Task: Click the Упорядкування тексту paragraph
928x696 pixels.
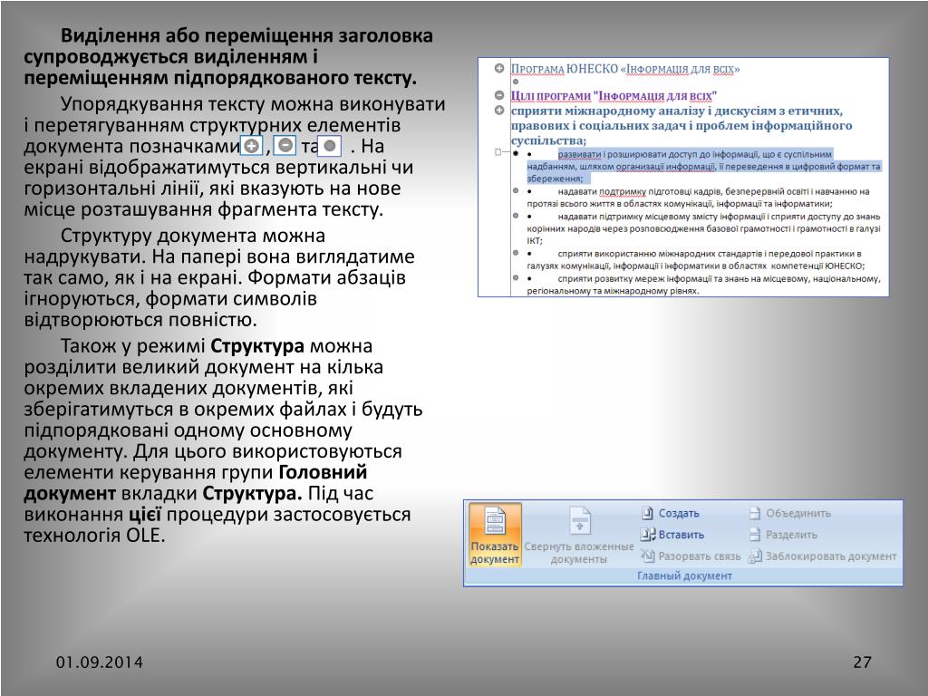Action: pos(235,156)
